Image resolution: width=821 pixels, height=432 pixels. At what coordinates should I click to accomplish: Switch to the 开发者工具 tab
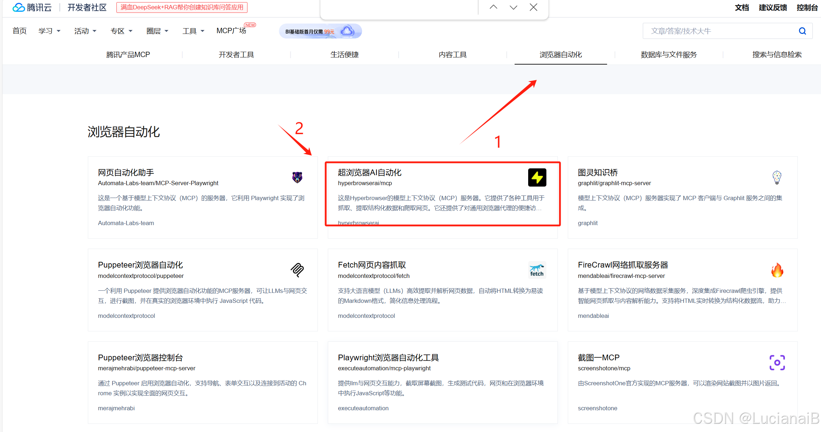pos(236,54)
